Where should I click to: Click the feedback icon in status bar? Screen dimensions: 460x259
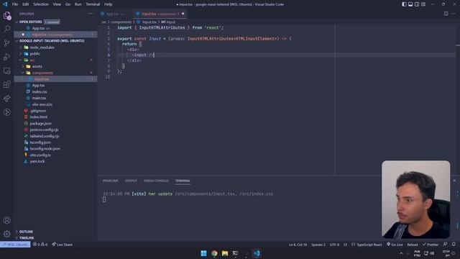(x=446, y=245)
